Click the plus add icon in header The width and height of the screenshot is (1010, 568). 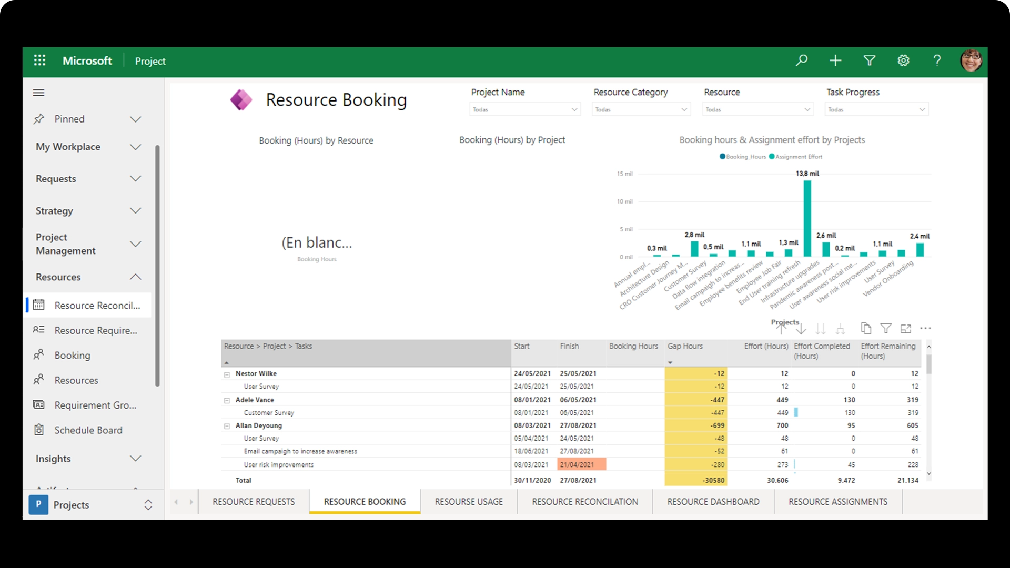coord(835,60)
